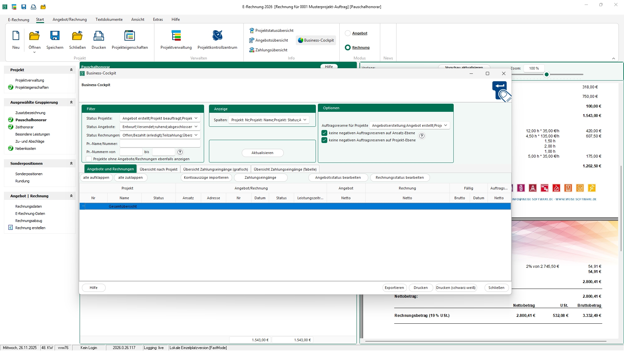Image resolution: width=624 pixels, height=351 pixels.
Task: Click help icon next to Auftragsreserven checkboxes
Action: (422, 136)
